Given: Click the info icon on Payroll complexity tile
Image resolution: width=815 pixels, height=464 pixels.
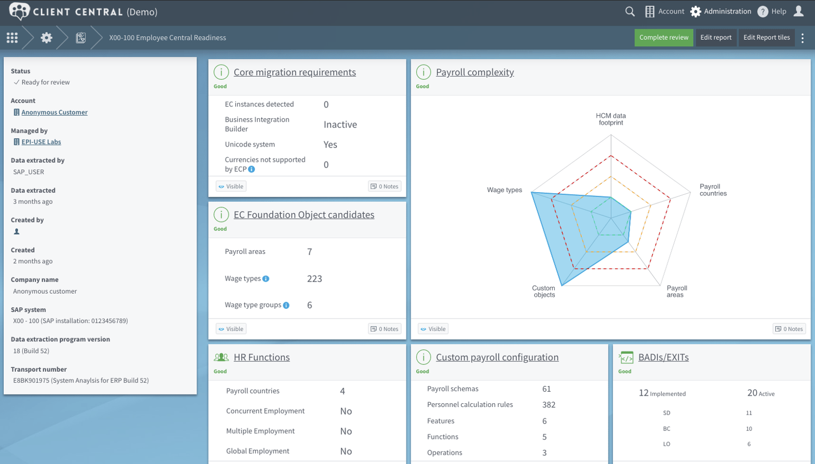Looking at the screenshot, I should pyautogui.click(x=423, y=72).
